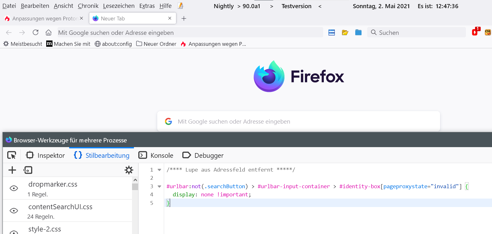Click the magnifier in the Suchen field
The height and width of the screenshot is (234, 492).
(373, 32)
